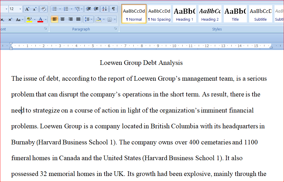The width and height of the screenshot is (284, 182).
Task: Click the word 'Burnaby' in the document
Action: [23, 142]
